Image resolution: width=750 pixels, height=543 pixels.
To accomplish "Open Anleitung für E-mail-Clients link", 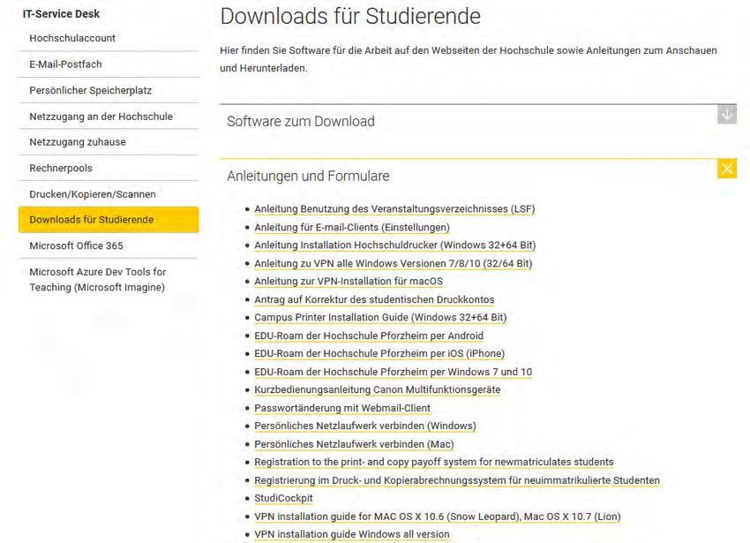I will click(x=352, y=228).
